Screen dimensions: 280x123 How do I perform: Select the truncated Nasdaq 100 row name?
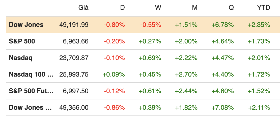click(31, 74)
